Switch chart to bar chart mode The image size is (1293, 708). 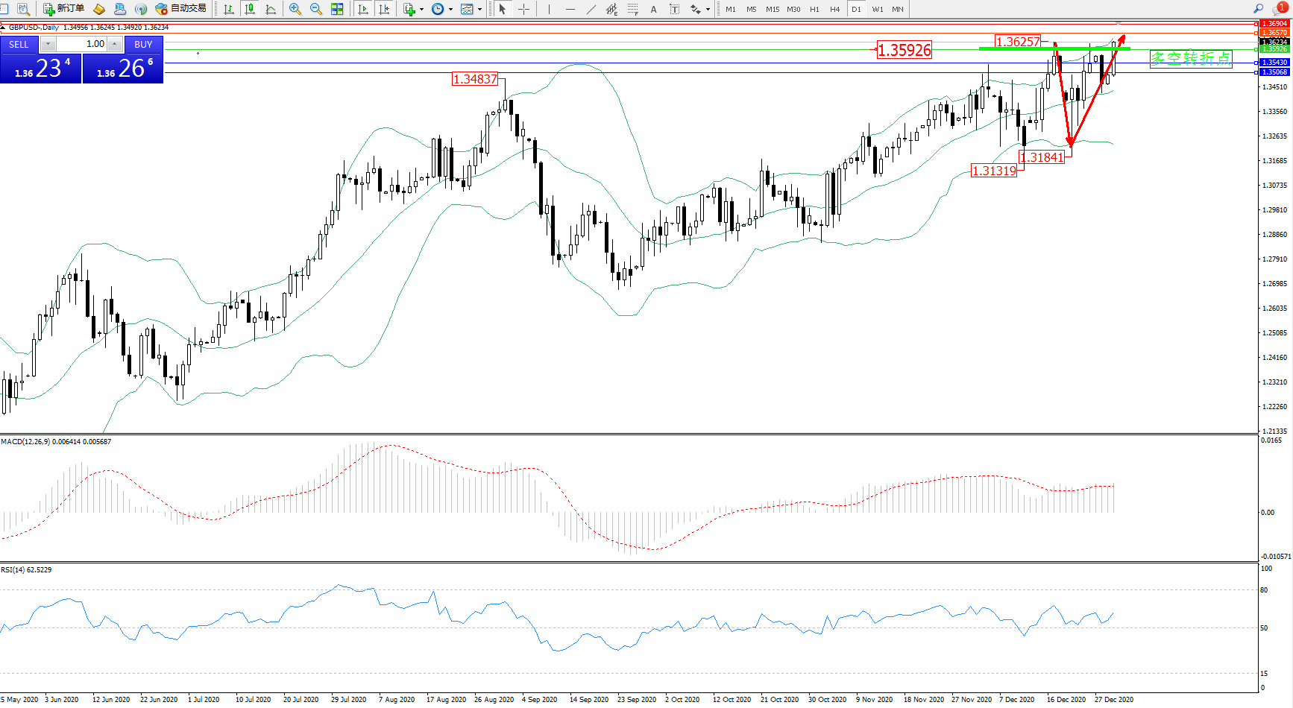[229, 9]
